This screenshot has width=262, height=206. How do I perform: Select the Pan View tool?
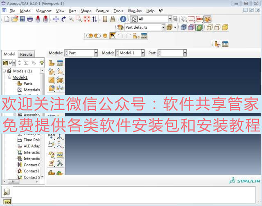(x=56, y=19)
